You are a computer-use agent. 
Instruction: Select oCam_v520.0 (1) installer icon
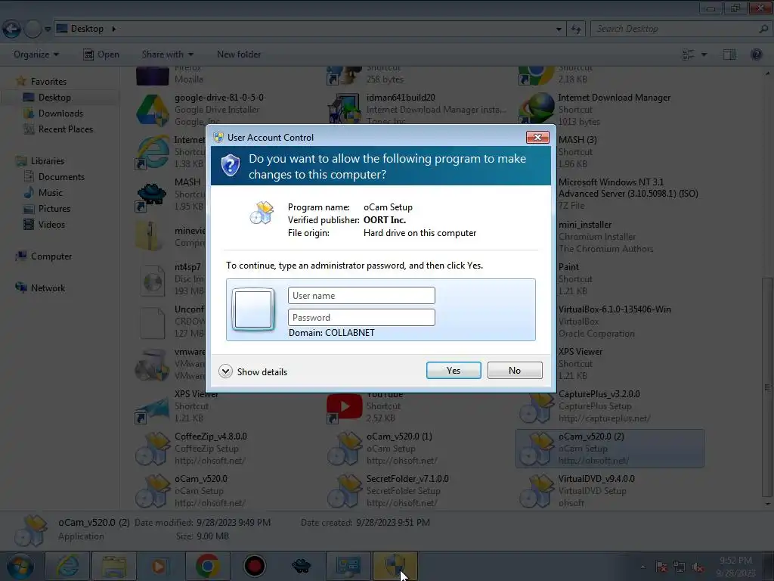coord(345,449)
